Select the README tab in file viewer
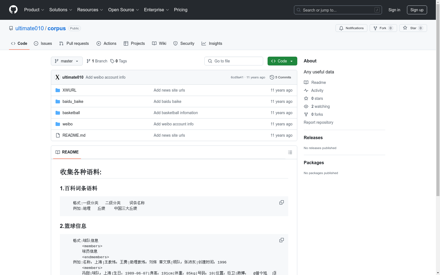 (x=67, y=152)
